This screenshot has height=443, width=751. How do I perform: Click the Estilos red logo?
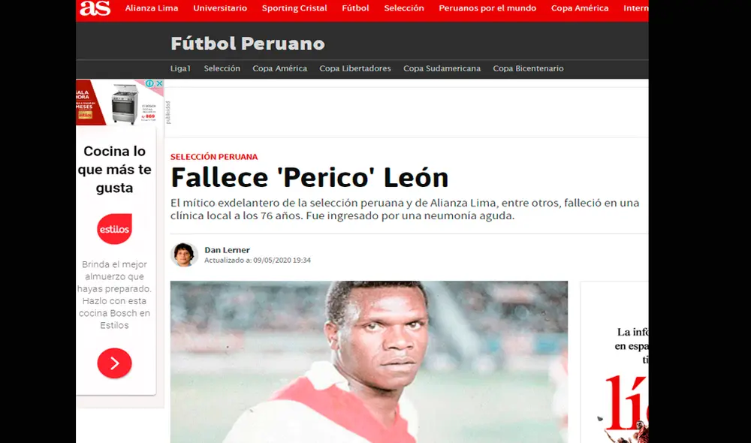pos(114,229)
